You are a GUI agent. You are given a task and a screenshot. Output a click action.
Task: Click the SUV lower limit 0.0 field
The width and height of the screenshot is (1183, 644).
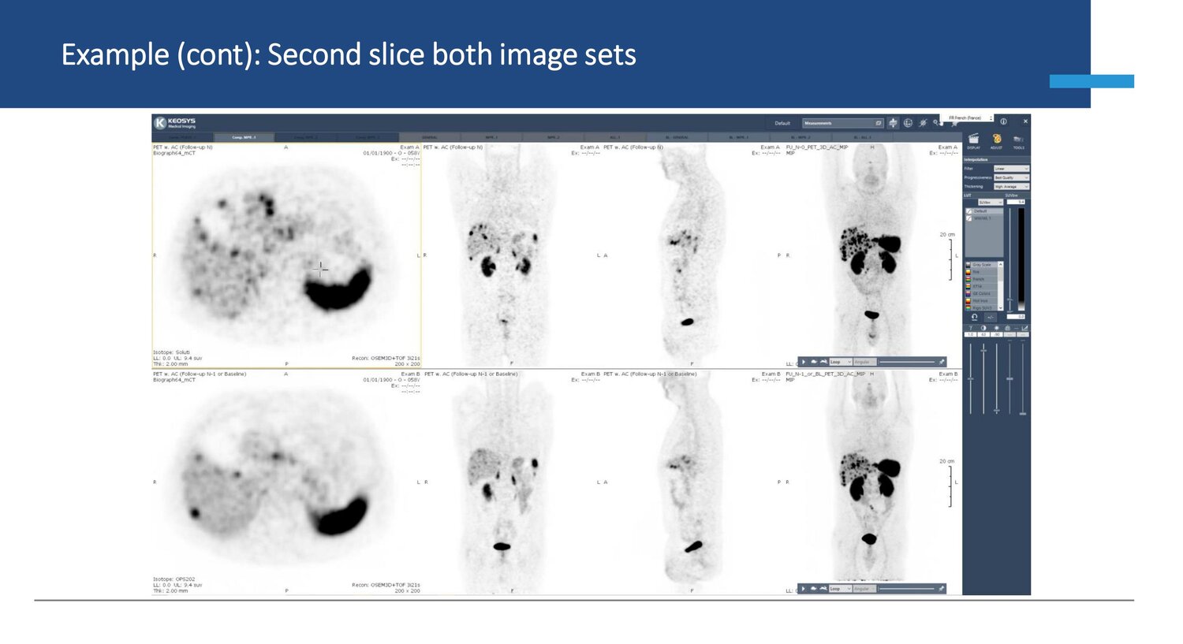(1016, 316)
